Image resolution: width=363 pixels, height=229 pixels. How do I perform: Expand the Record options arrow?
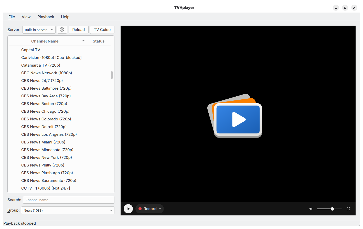pos(160,209)
